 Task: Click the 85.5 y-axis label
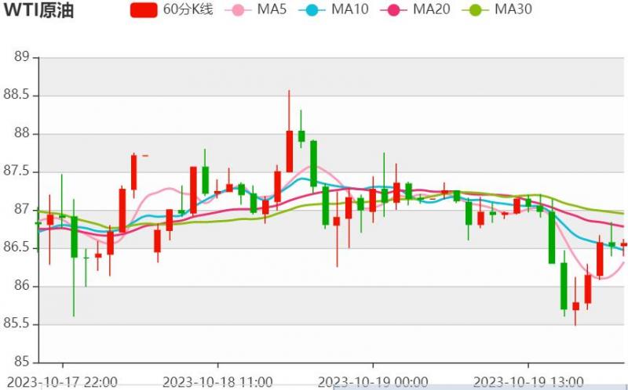pyautogui.click(x=16, y=323)
